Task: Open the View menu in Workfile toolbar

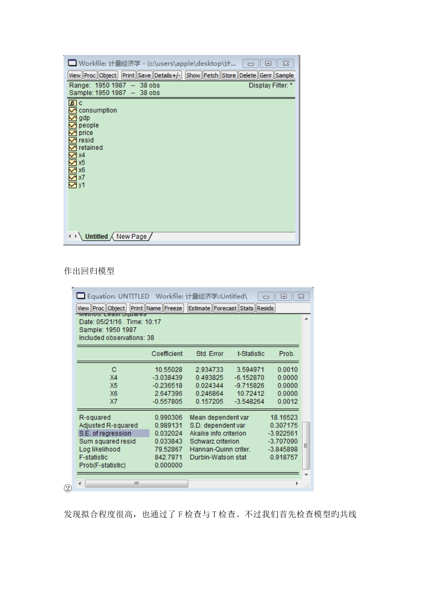Action: (75, 75)
